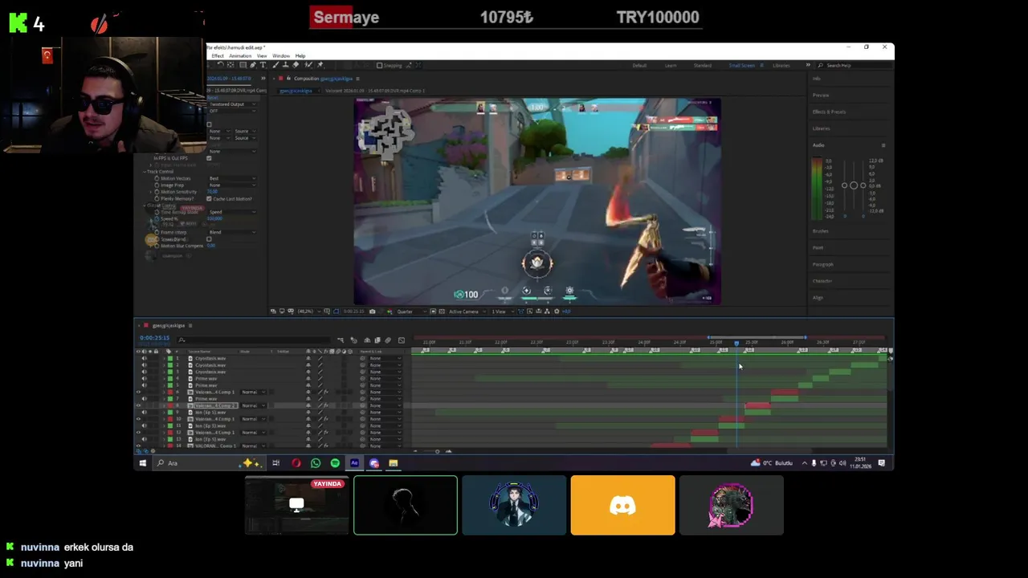Screen dimensions: 1028x578
Task: Open blending Mode dropdown of layer 6
Action: pyautogui.click(x=254, y=392)
